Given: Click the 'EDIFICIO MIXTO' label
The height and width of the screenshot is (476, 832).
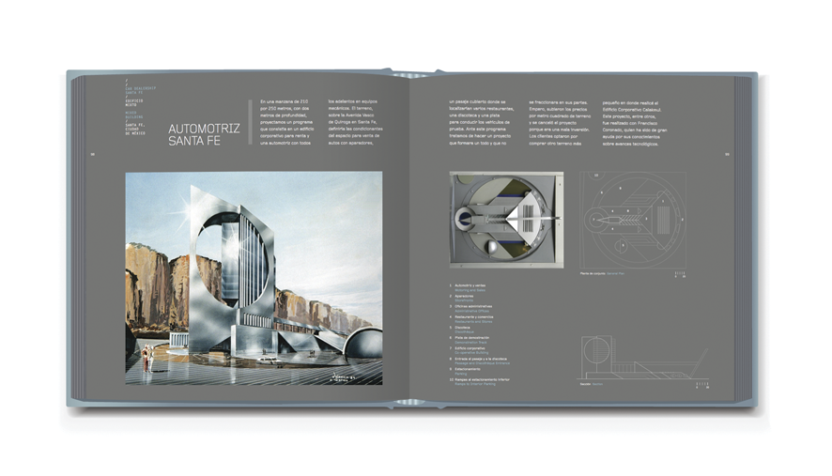Looking at the screenshot, I should [x=134, y=103].
